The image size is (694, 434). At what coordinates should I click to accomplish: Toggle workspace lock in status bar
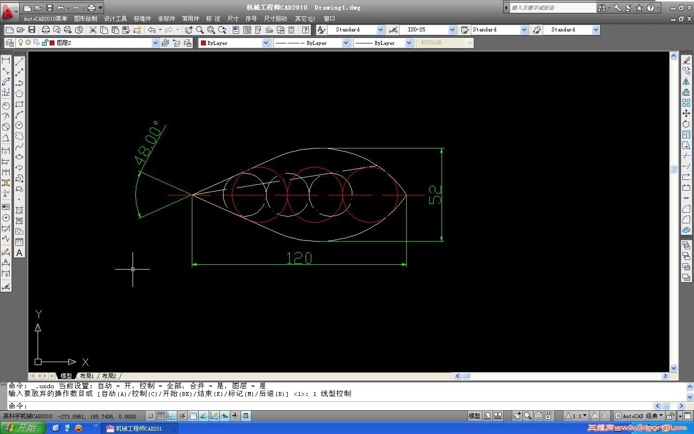[x=670, y=416]
